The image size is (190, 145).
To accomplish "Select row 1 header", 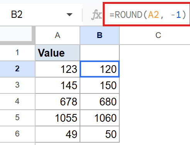I will (x=17, y=53).
